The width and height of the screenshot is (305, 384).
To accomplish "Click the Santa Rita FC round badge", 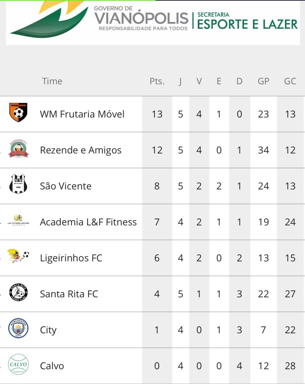I will pos(18,292).
